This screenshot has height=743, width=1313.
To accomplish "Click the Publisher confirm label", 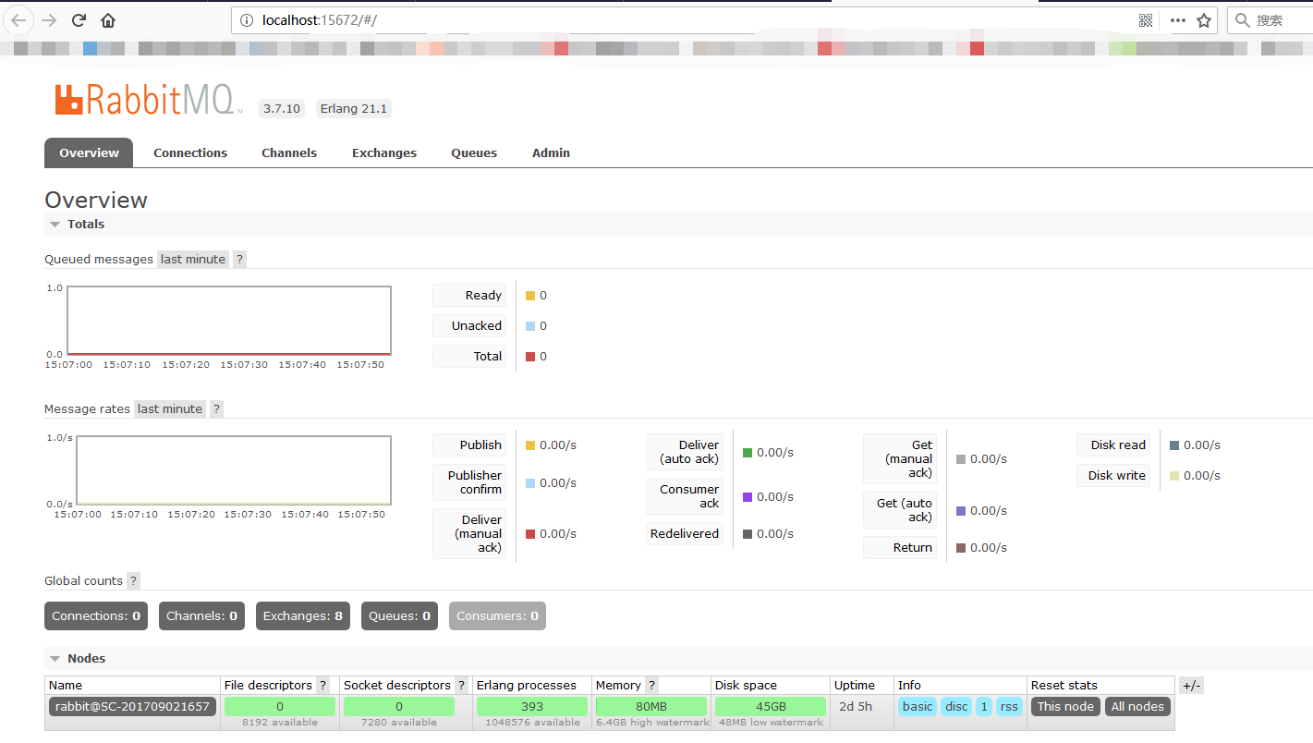I will coord(469,482).
